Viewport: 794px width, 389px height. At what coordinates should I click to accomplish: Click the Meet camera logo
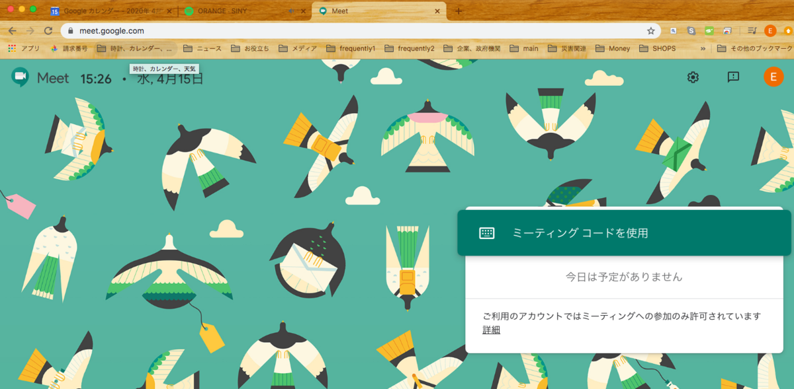[20, 77]
